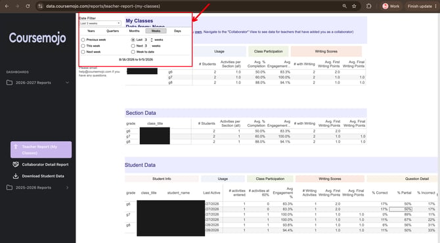This screenshot has height=243, width=440.
Task: Click the student_name column header
Action: point(179,193)
